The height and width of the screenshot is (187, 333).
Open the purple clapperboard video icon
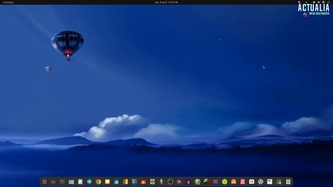click(x=215, y=182)
